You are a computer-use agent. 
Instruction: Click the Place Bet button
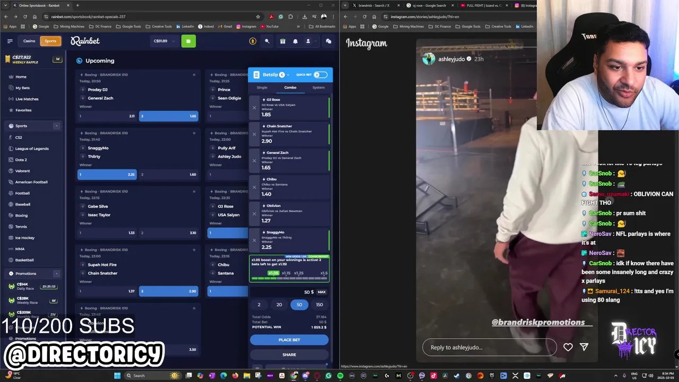[289, 340]
